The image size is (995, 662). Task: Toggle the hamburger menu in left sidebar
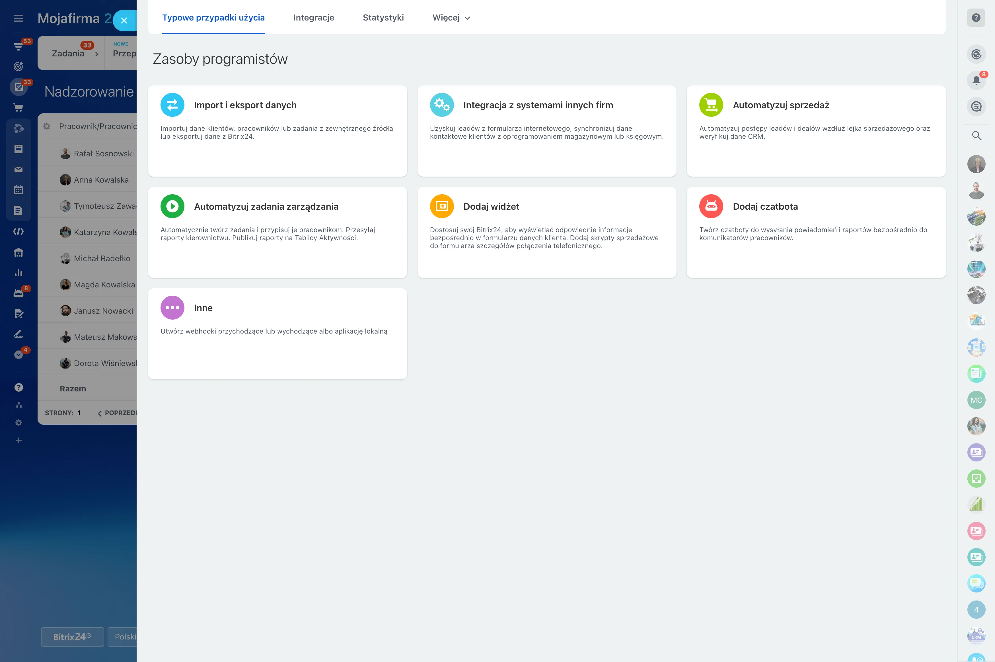[18, 18]
